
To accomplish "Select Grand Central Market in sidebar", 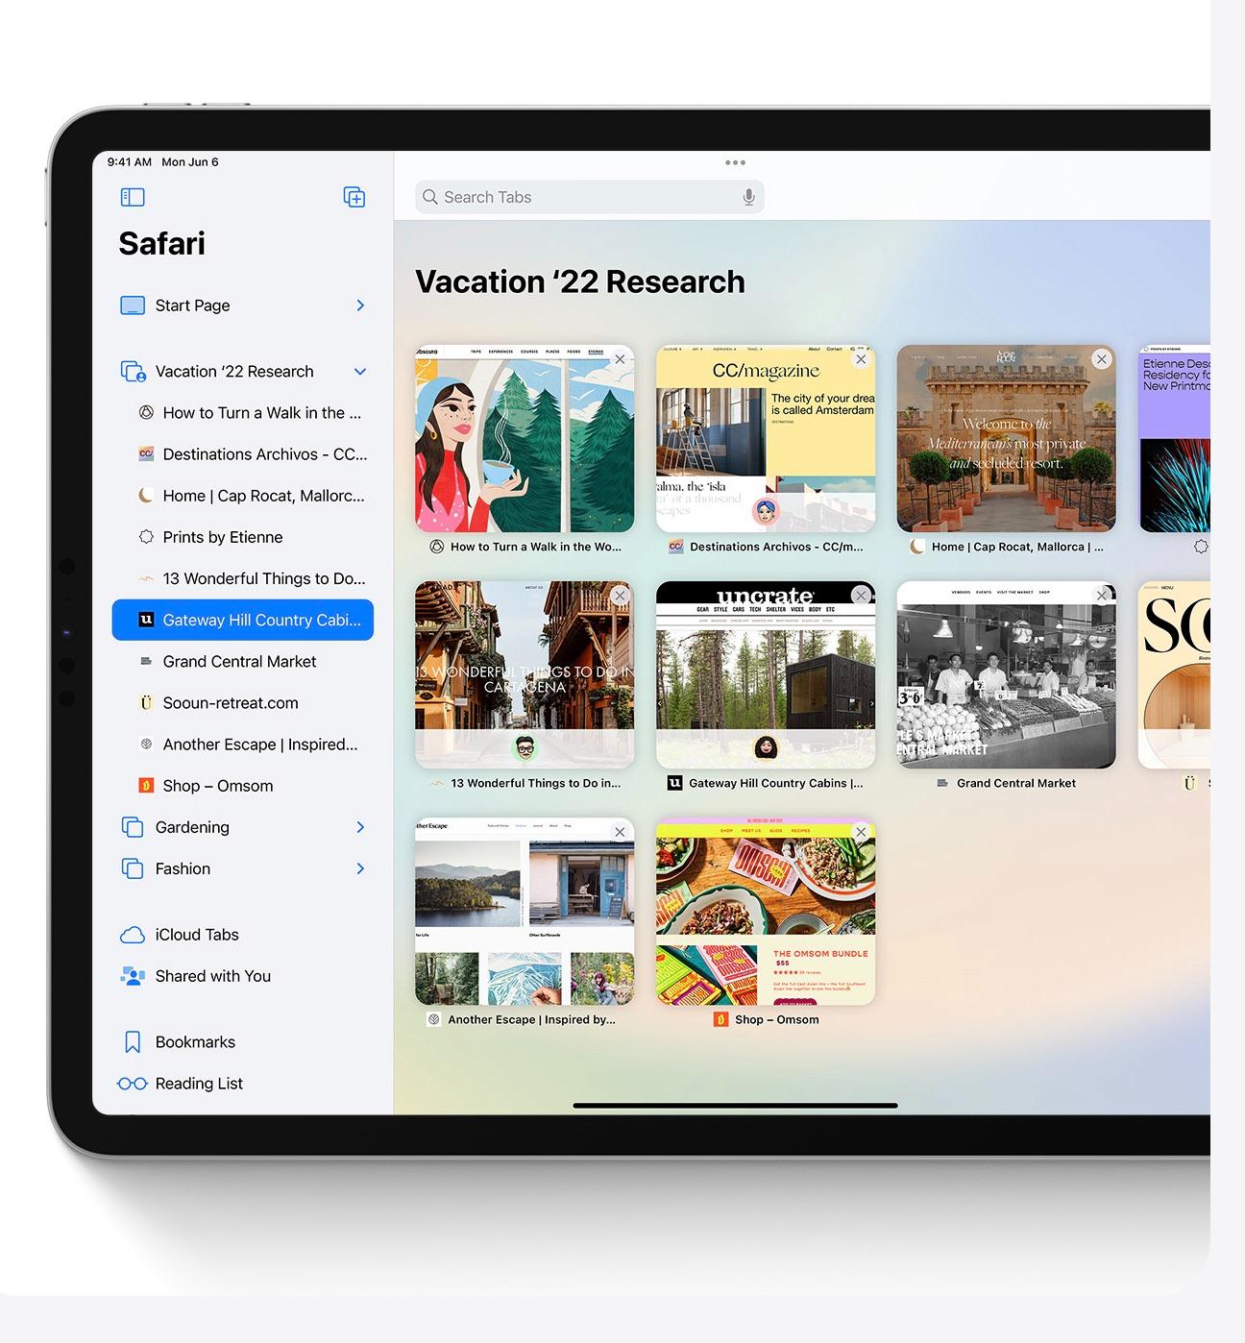I will pos(239,662).
